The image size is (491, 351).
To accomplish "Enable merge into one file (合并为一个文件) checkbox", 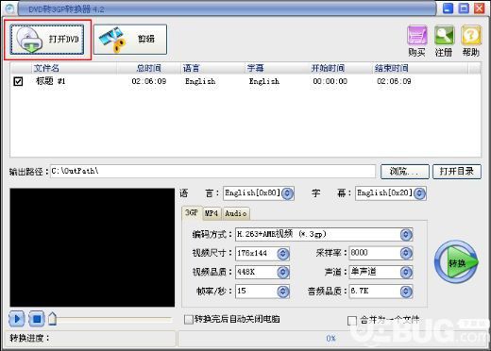I will click(352, 321).
